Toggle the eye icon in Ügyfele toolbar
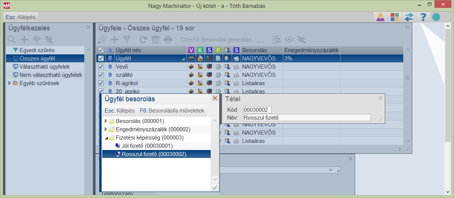Viewport: 454px width, 198px height. coord(289,39)
